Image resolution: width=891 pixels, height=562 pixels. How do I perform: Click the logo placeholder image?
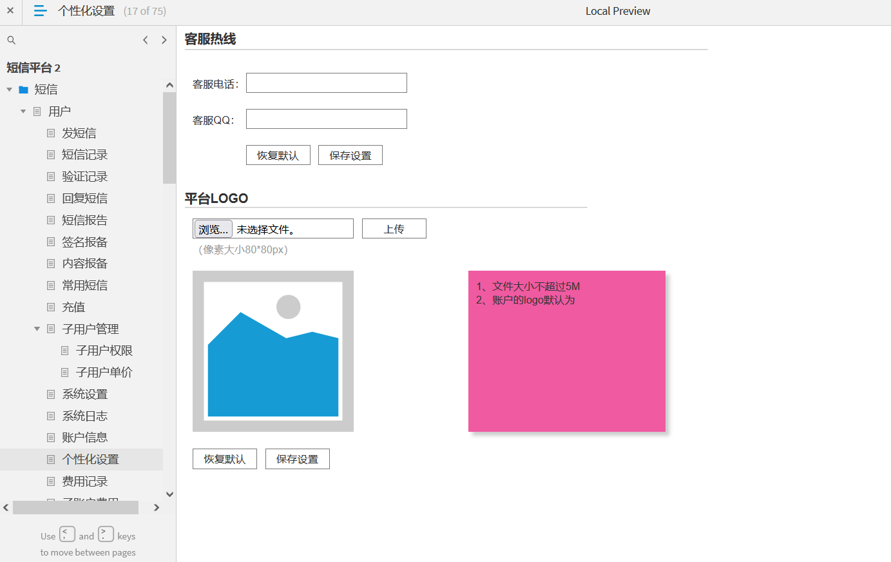pos(273,351)
